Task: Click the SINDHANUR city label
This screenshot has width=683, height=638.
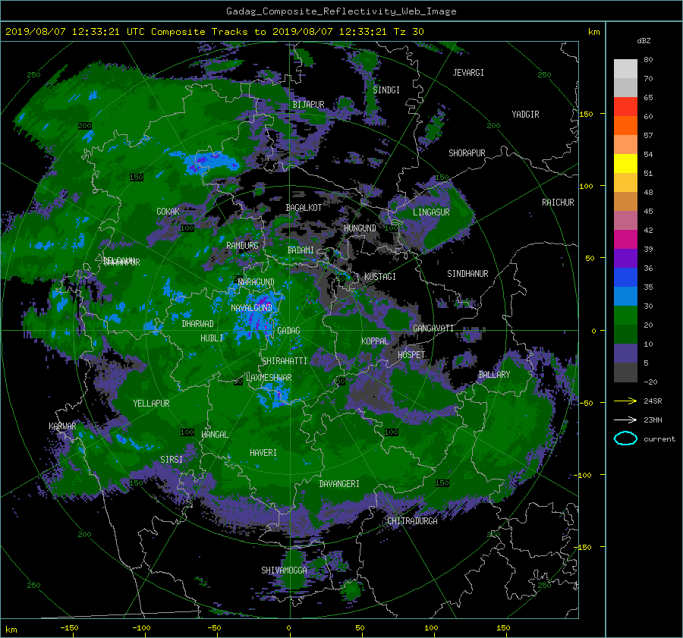Action: pos(467,274)
